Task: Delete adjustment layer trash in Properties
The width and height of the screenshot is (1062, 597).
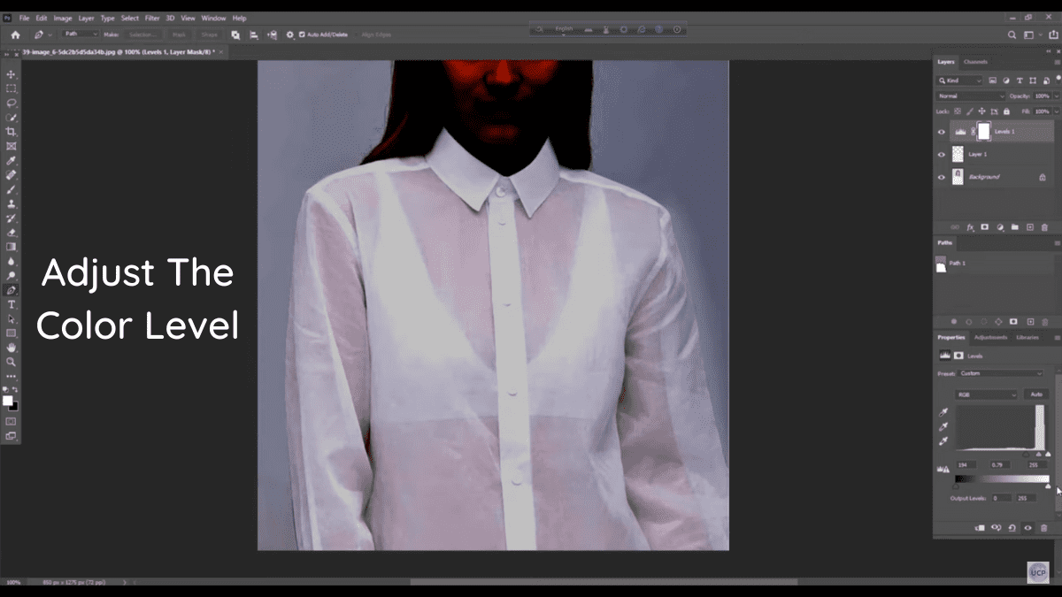Action: 1044,528
